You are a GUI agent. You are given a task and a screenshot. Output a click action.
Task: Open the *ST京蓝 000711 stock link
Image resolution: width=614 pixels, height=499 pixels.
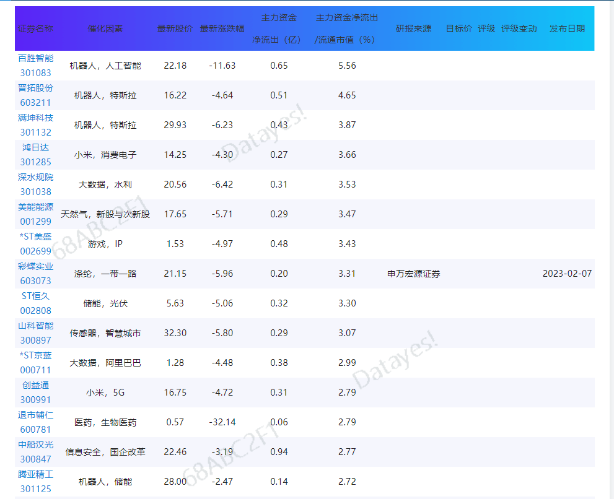pyautogui.click(x=36, y=363)
